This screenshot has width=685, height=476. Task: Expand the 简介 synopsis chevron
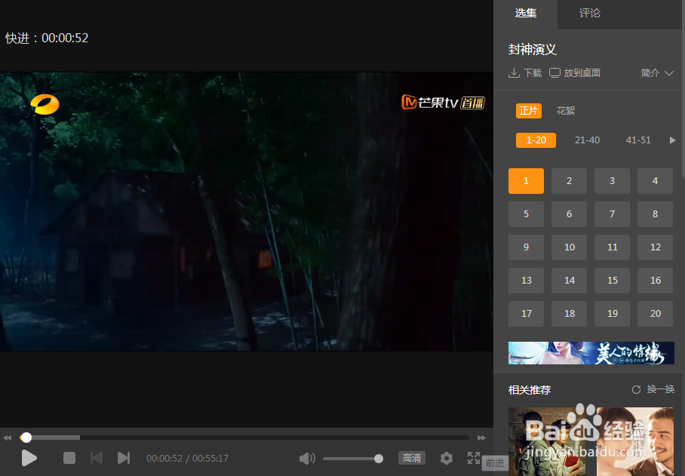tap(669, 73)
